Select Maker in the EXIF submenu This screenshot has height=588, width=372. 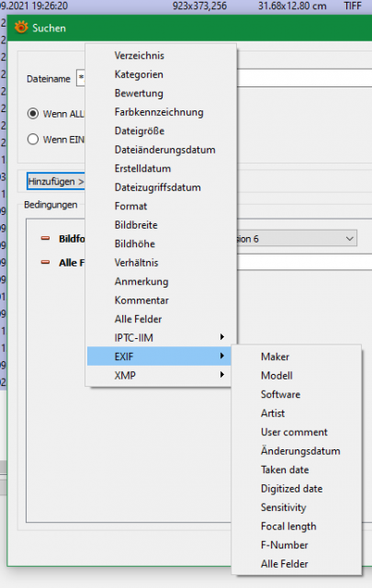coord(275,356)
